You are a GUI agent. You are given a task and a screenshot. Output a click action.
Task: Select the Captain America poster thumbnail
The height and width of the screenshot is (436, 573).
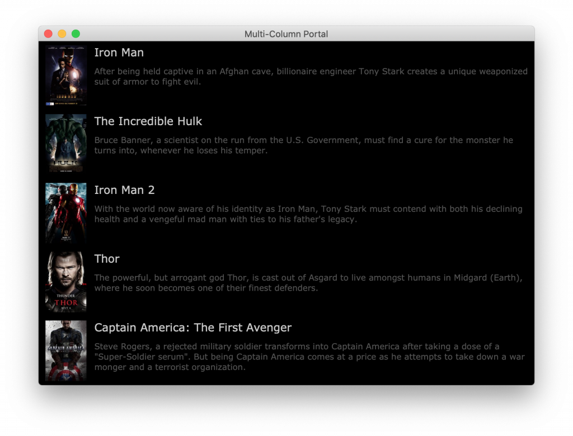pos(65,350)
